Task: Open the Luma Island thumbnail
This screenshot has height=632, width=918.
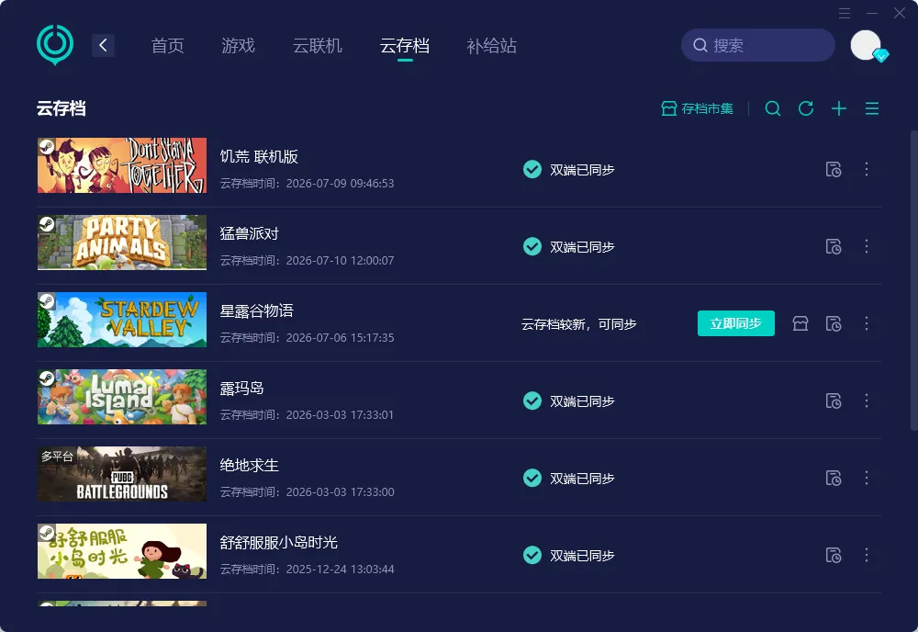Action: [x=122, y=397]
